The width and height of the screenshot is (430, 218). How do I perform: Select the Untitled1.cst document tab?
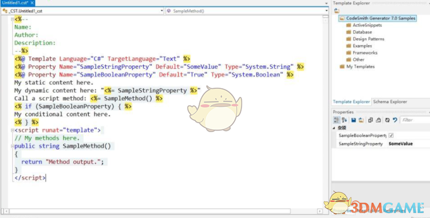(15, 3)
